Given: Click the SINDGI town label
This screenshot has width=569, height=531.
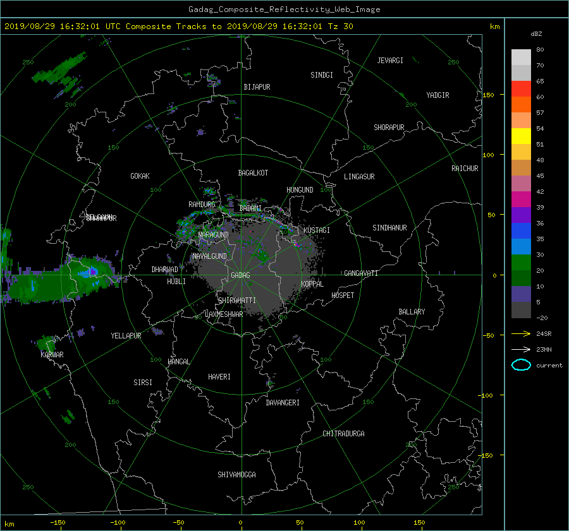Looking at the screenshot, I should (322, 75).
